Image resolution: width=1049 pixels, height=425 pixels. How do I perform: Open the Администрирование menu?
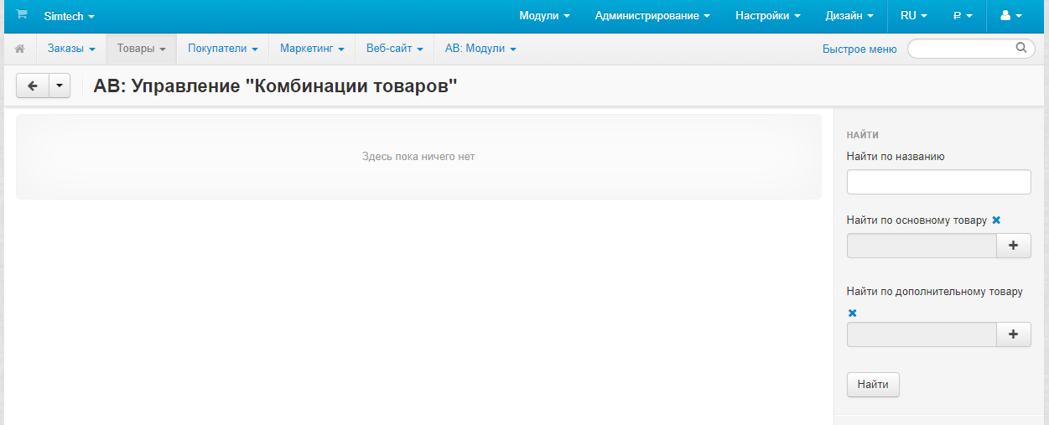pos(652,16)
